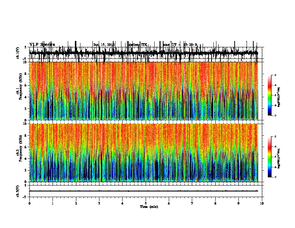The height and width of the screenshot is (228, 295).
Task: Click the "VLF Spectra" plot title
Action: [42, 45]
